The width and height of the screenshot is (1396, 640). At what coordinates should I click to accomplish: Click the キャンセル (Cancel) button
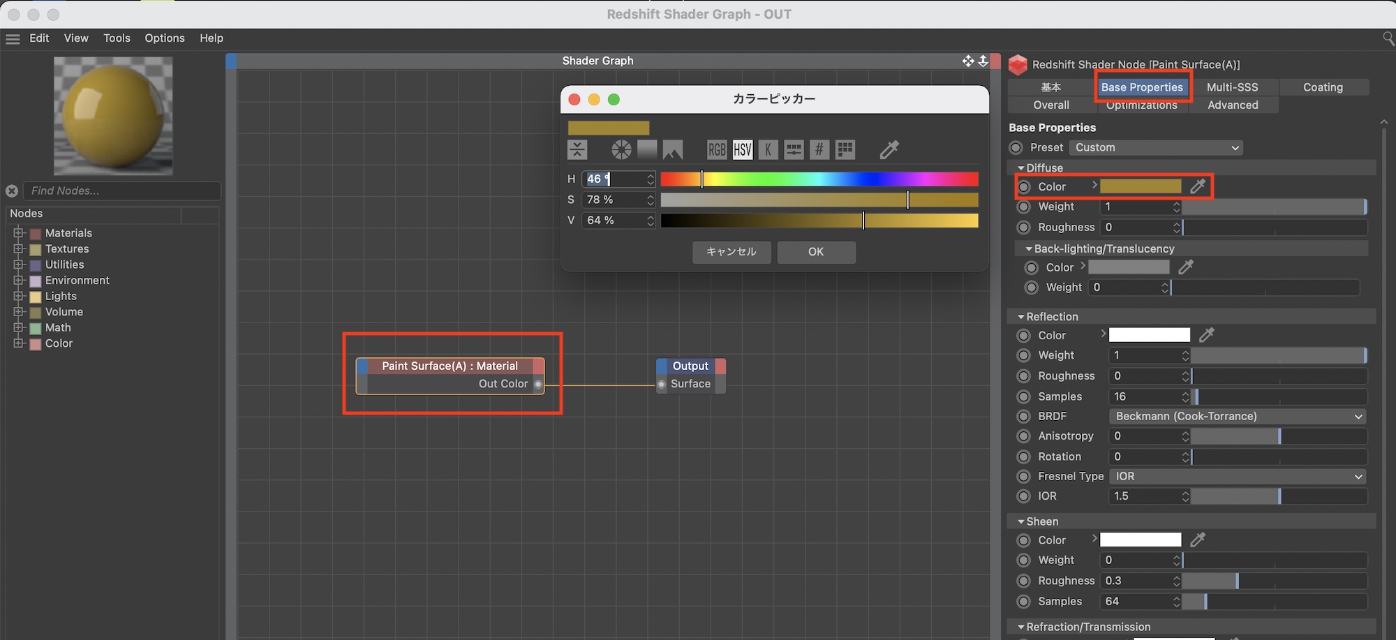731,252
